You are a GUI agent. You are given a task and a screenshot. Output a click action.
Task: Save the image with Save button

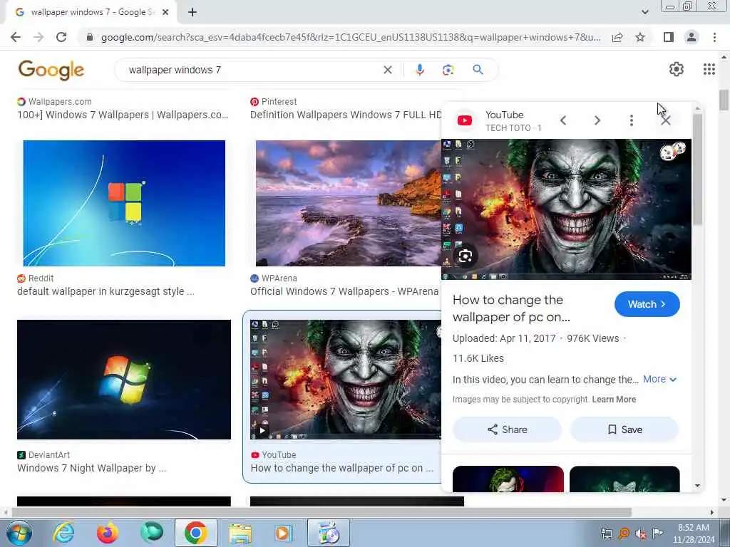[624, 429]
